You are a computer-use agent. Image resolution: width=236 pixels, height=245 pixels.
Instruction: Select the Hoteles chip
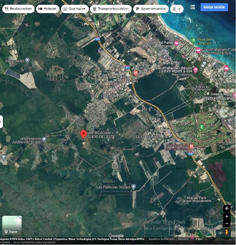(48, 9)
